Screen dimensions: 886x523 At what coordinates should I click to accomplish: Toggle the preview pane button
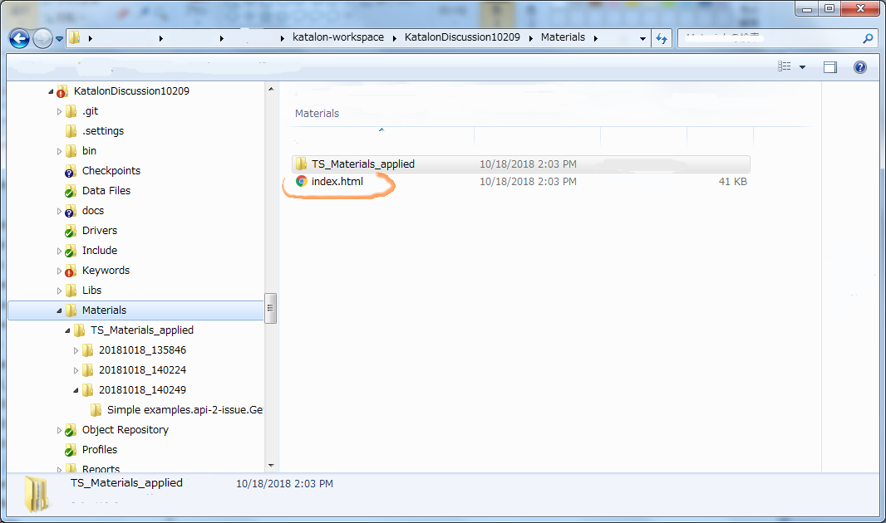tap(830, 67)
